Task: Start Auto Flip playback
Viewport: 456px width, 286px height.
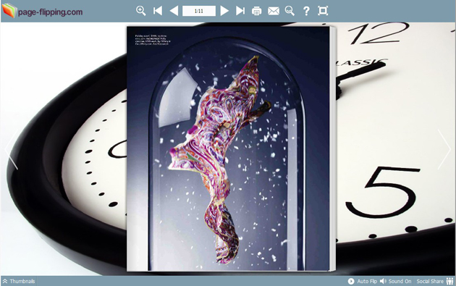Action: 363,282
